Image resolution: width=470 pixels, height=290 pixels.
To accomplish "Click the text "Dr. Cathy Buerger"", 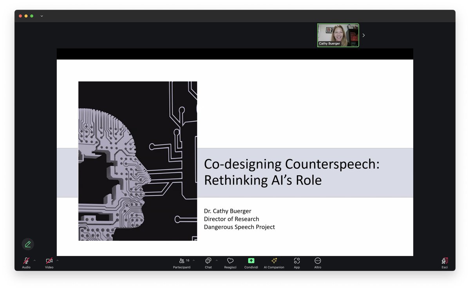I will (x=228, y=211).
